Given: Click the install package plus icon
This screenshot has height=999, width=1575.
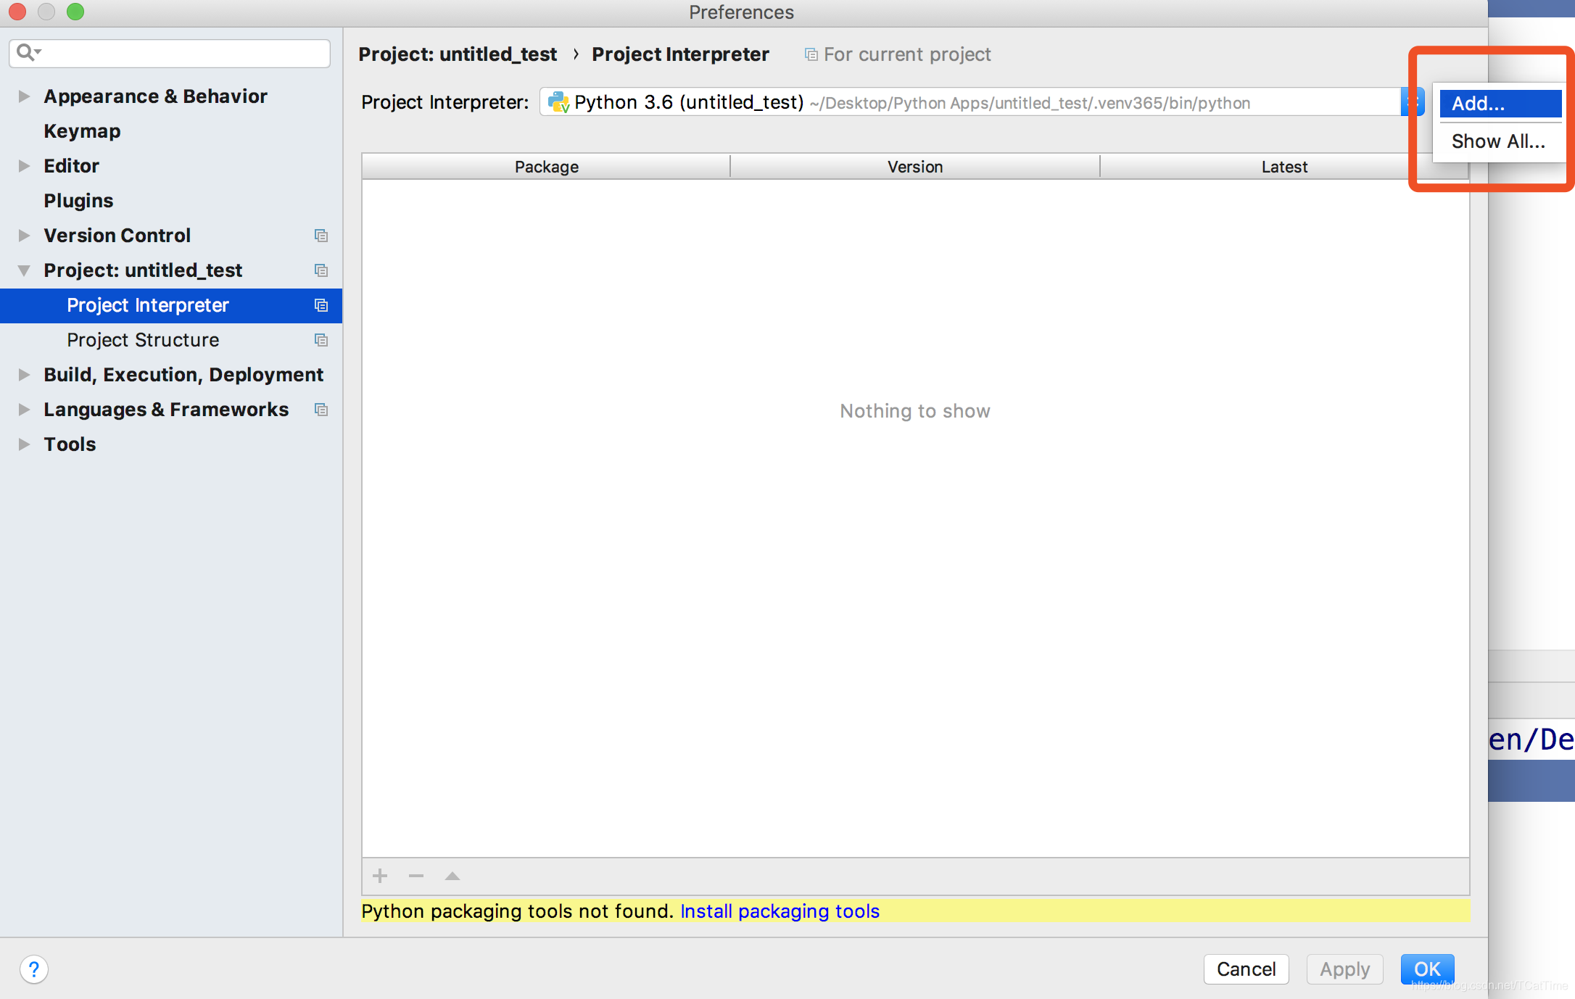Looking at the screenshot, I should [380, 876].
